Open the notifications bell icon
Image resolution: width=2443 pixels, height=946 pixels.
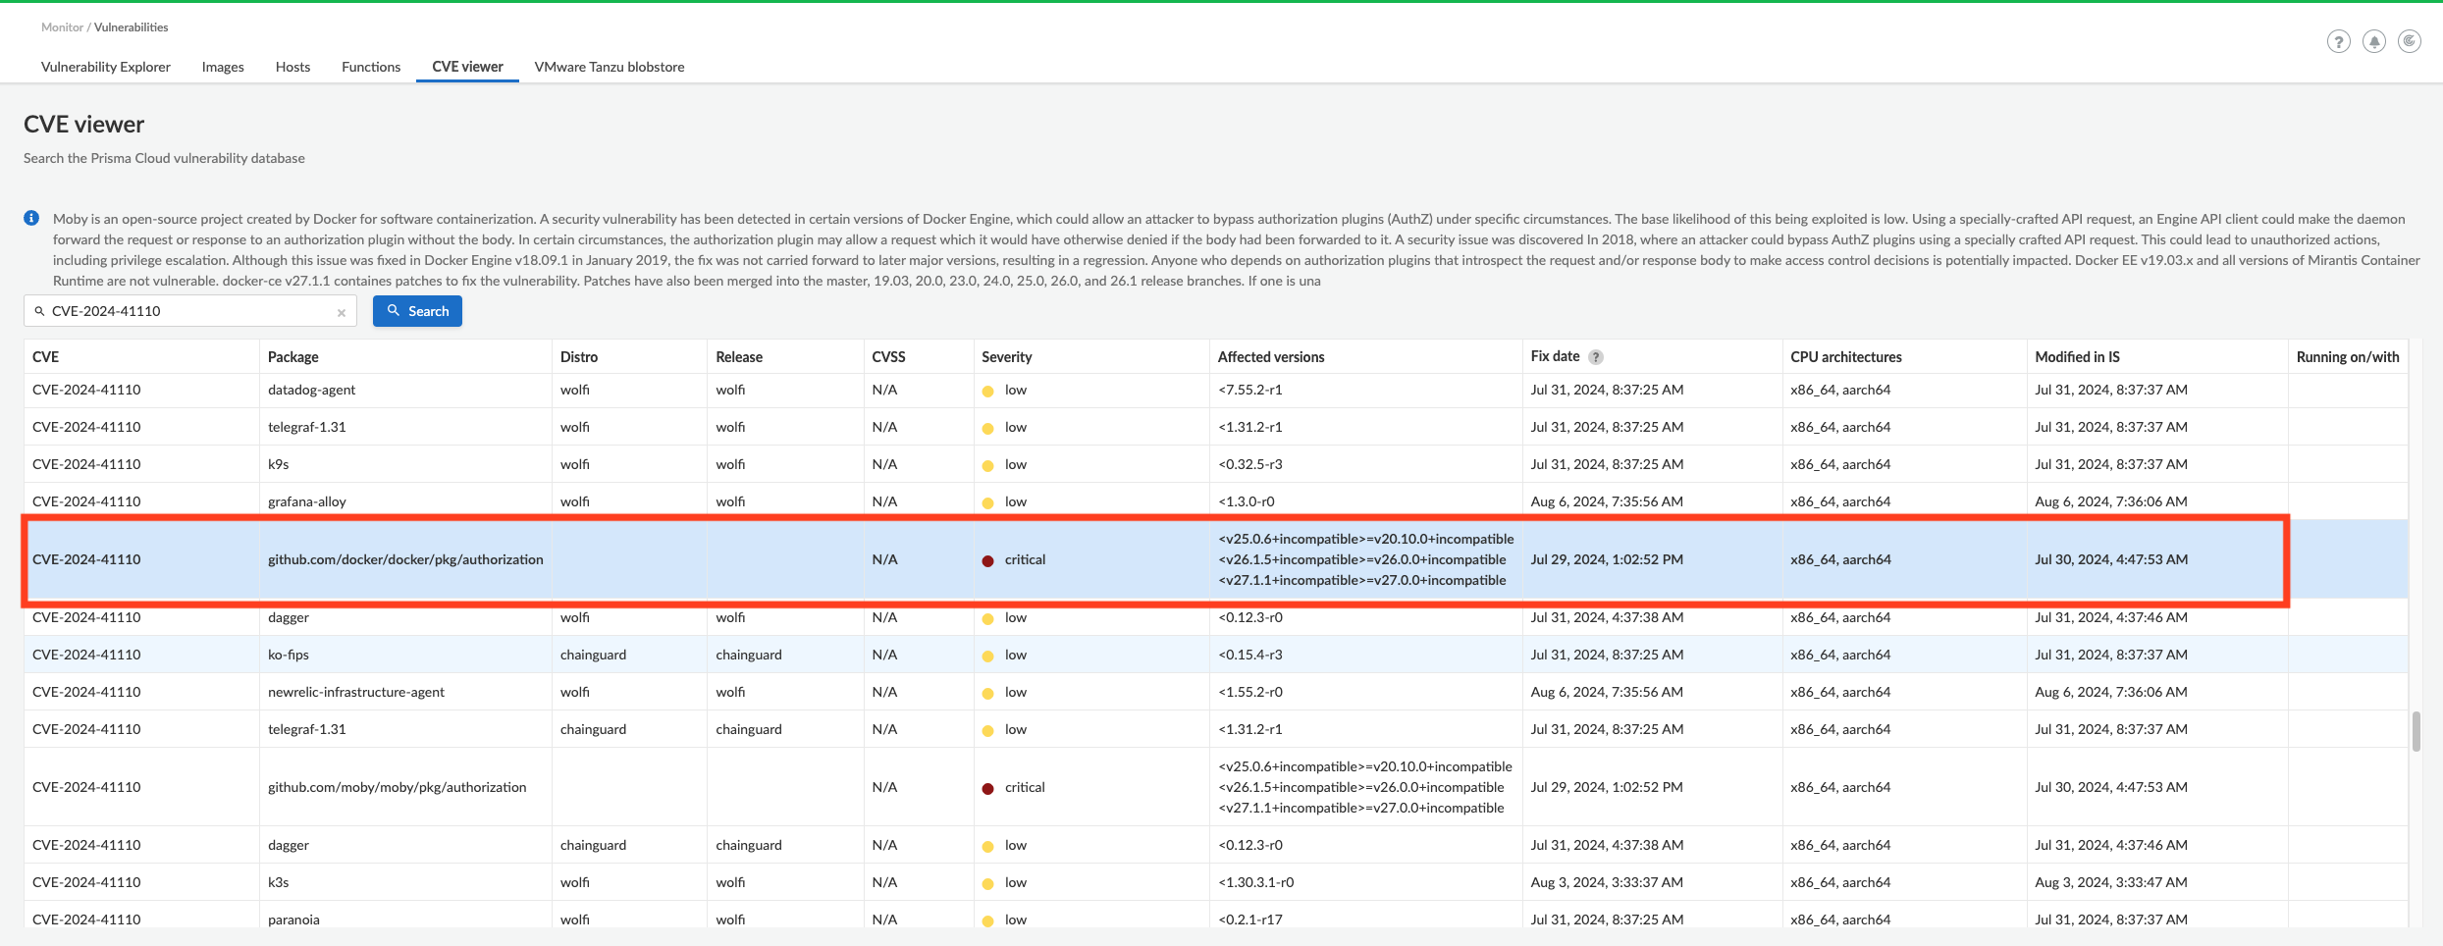2374,41
